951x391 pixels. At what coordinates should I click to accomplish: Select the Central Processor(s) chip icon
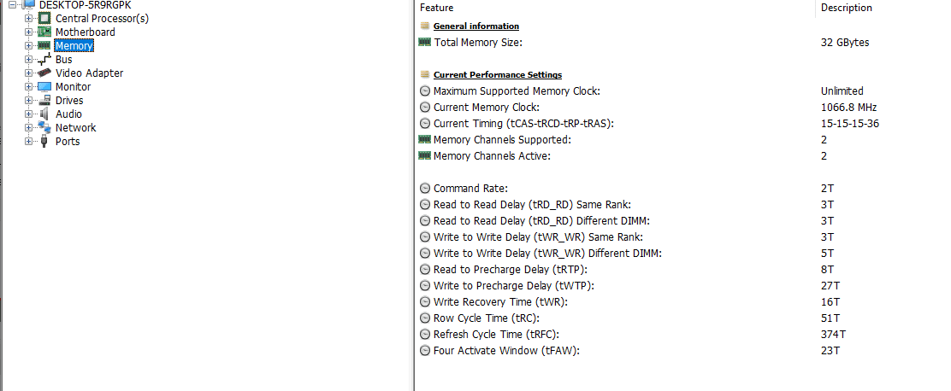click(44, 18)
